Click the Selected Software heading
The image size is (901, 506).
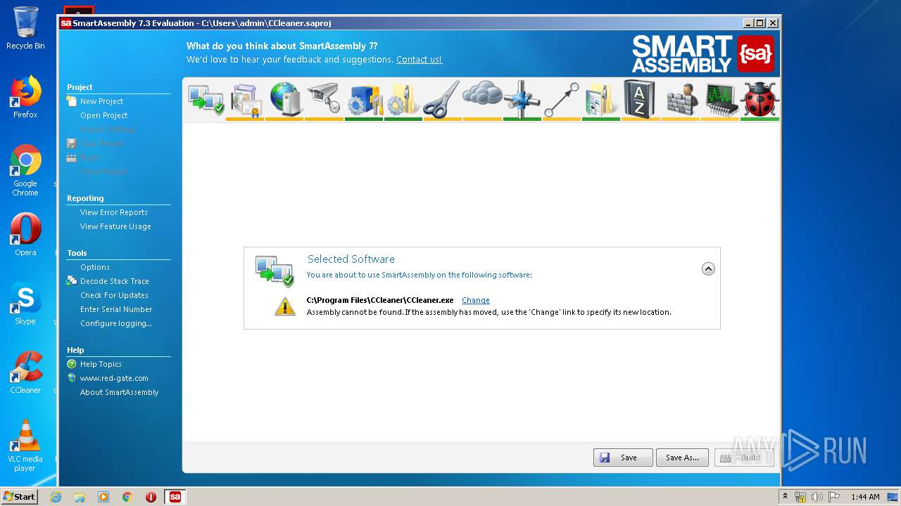[x=351, y=259]
